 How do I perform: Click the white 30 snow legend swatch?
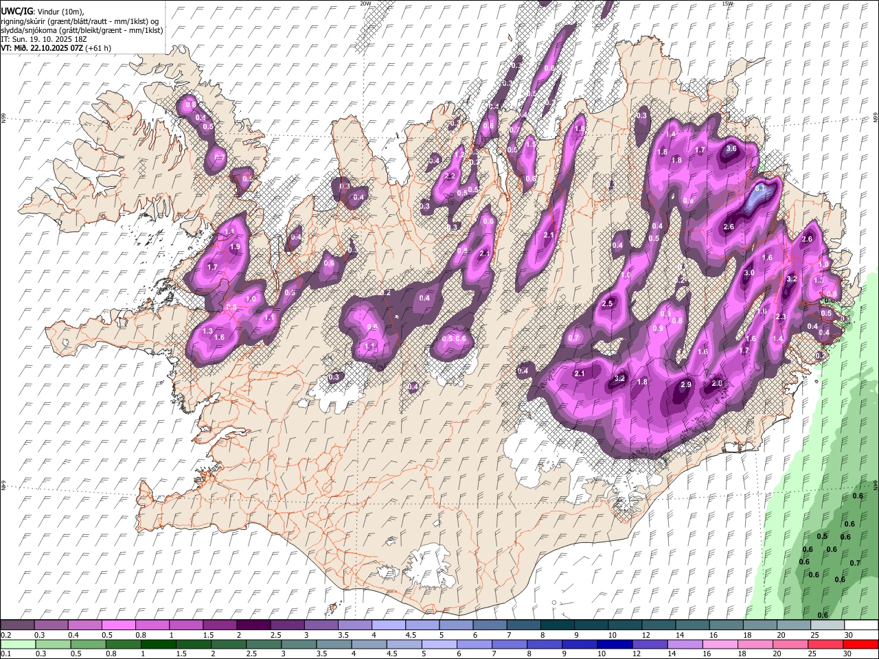861,625
